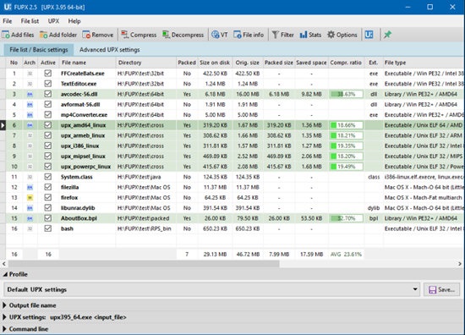
Task: Start compression with the Compress icon
Action: click(125, 35)
